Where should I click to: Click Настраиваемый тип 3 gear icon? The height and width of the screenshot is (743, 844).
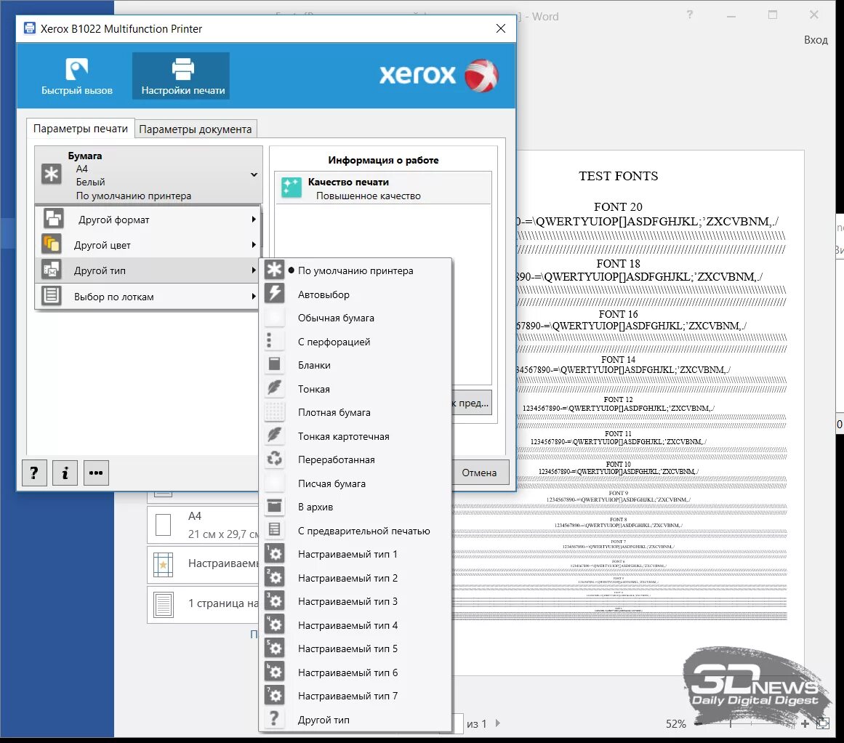pyautogui.click(x=275, y=601)
